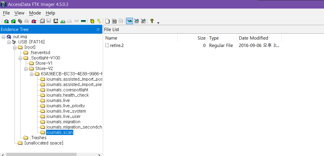Select journals.assisted_import_pos folder
324x156 pixels.
74,79
